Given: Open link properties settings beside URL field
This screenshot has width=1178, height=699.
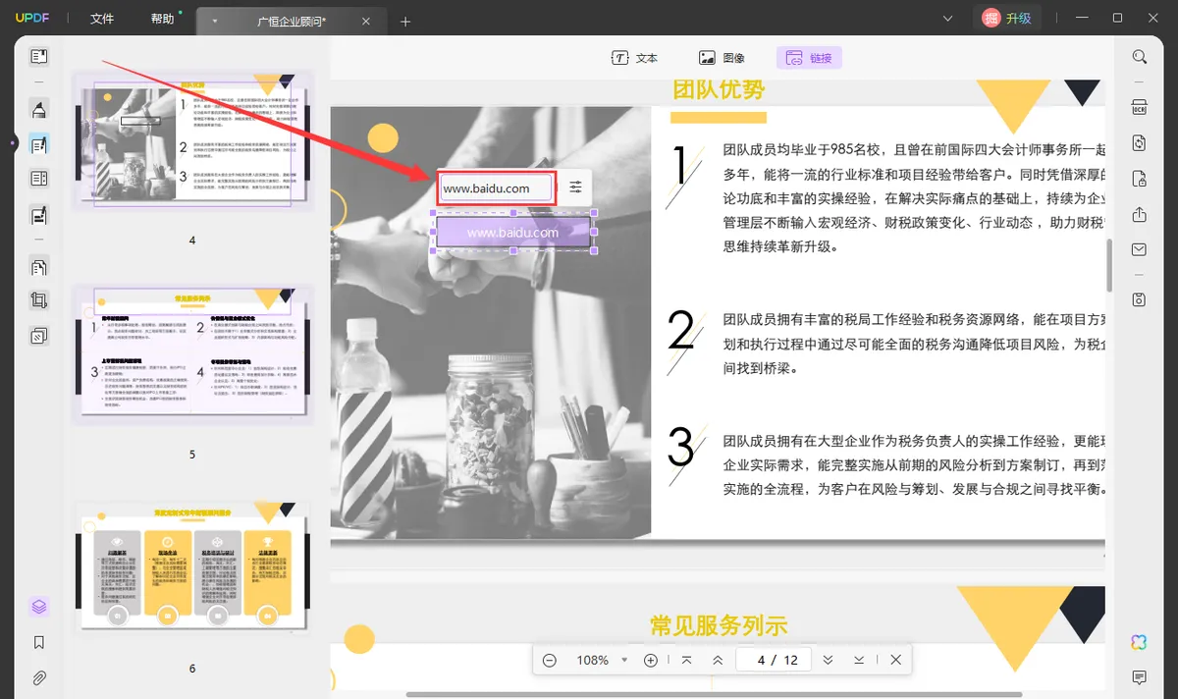Looking at the screenshot, I should click(x=575, y=188).
